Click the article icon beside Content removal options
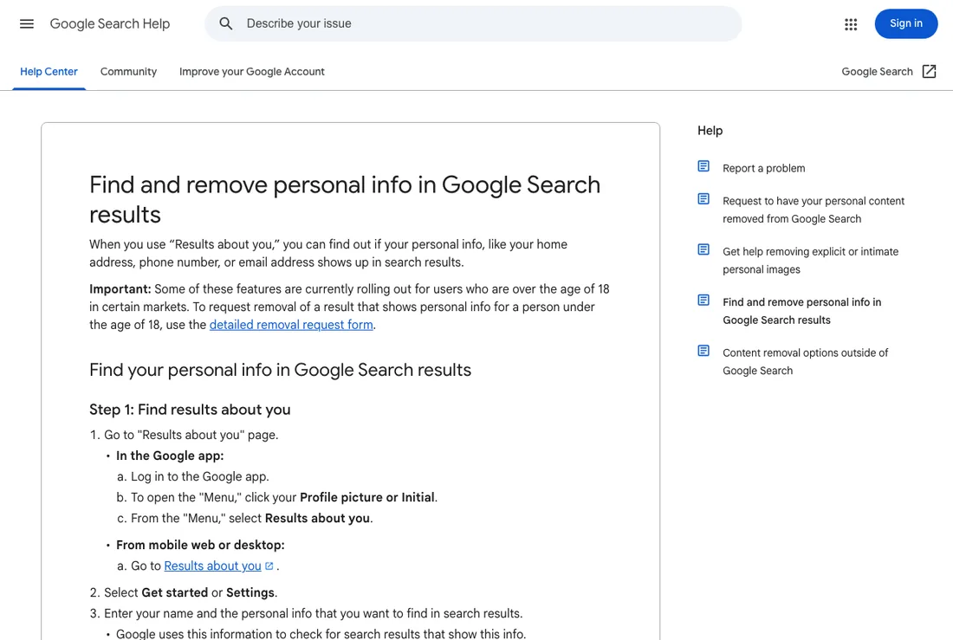 pyautogui.click(x=703, y=351)
